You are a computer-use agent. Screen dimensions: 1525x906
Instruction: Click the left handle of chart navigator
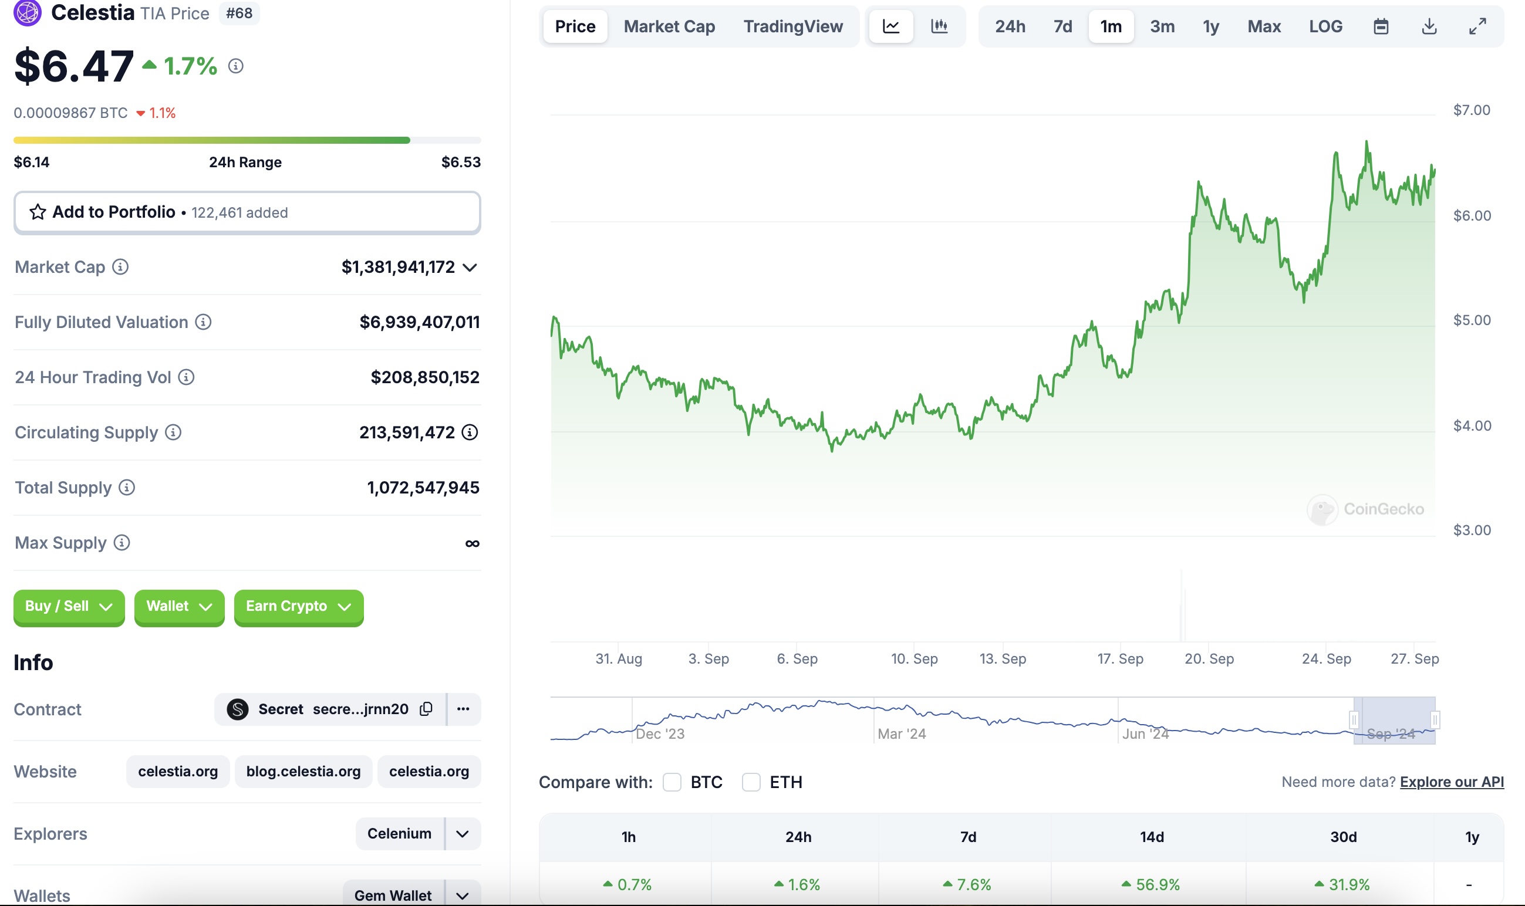click(1354, 721)
